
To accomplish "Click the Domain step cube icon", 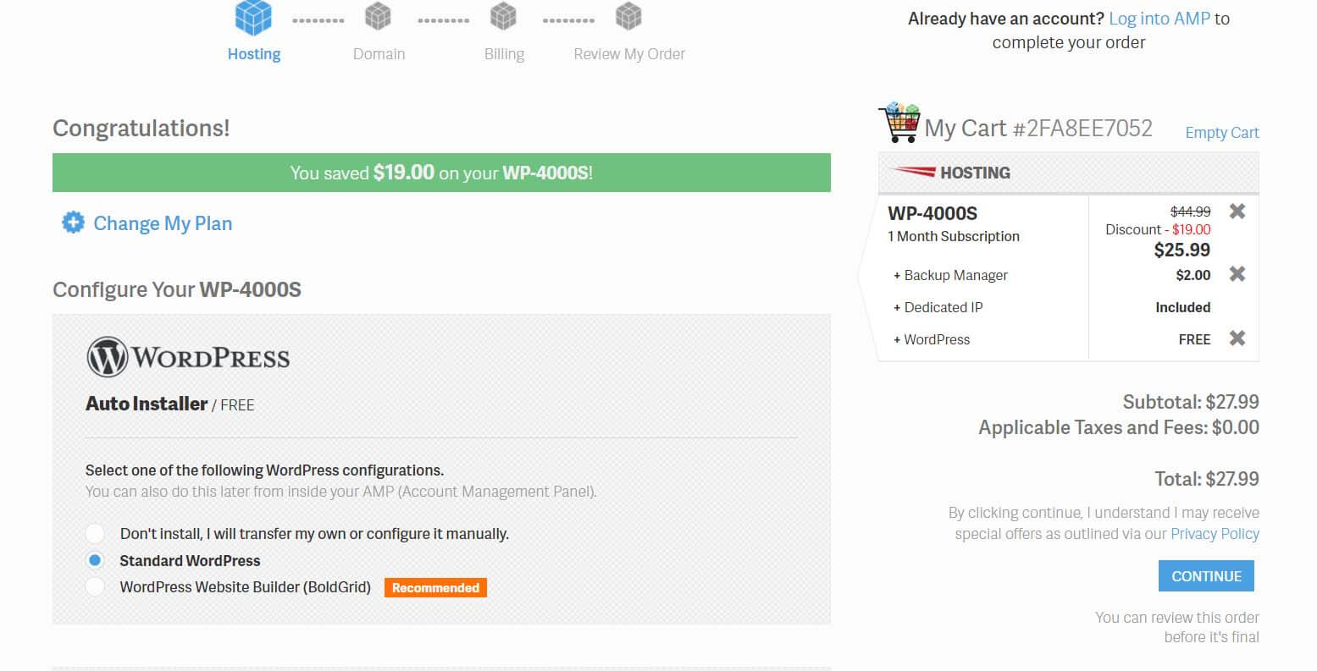I will point(379,16).
